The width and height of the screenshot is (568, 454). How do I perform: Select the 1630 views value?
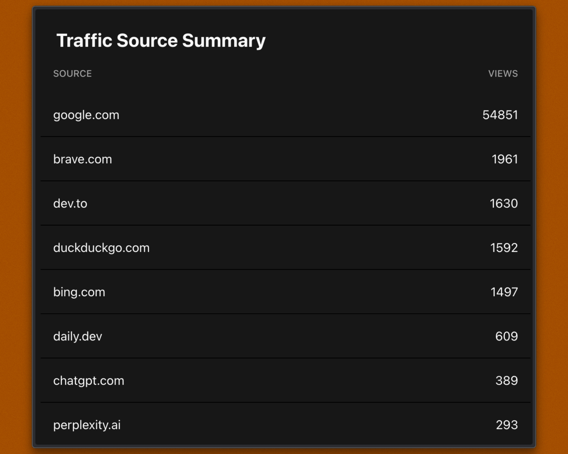504,203
